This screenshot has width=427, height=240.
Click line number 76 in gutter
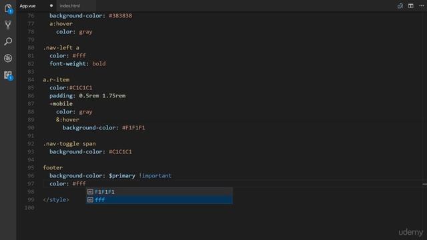pyautogui.click(x=31, y=16)
